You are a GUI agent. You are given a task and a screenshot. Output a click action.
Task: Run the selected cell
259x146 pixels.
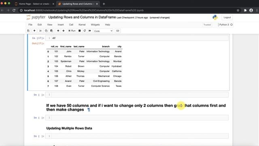72,31
